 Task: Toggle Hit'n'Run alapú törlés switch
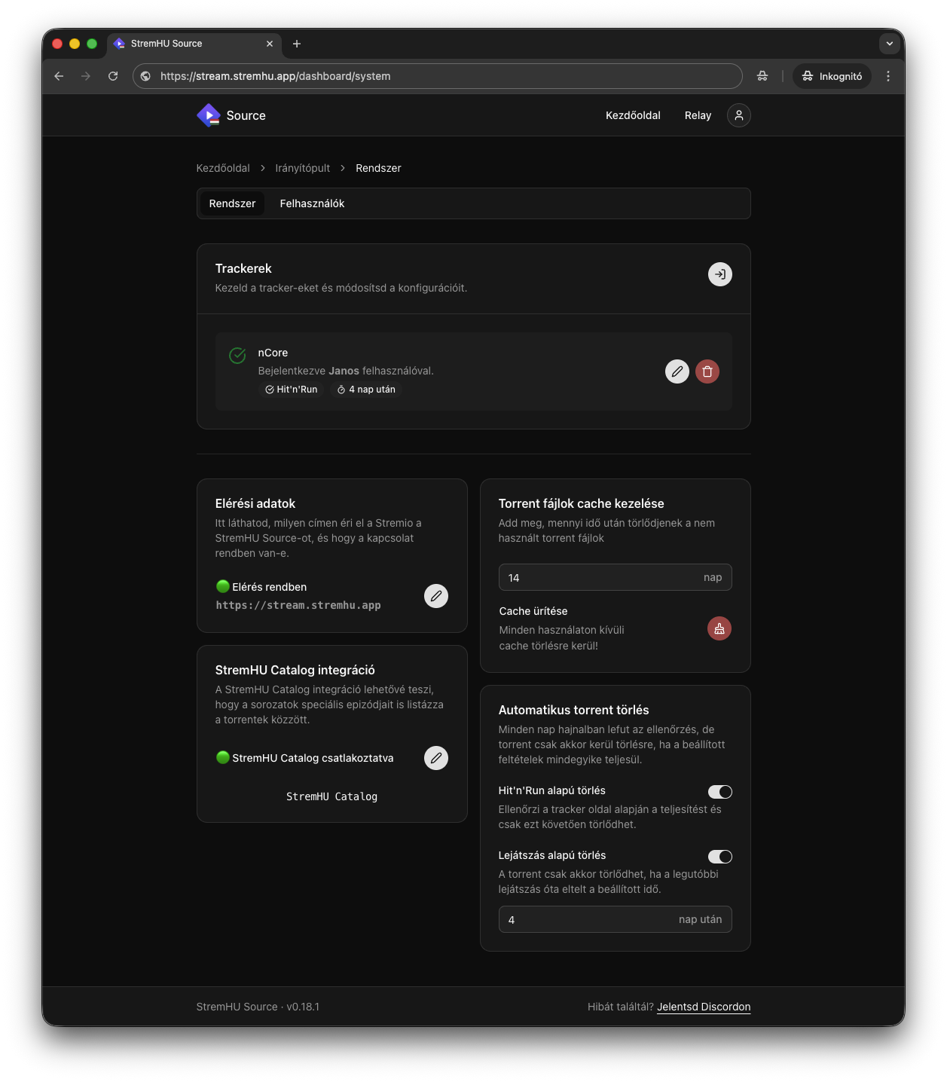pos(719,792)
